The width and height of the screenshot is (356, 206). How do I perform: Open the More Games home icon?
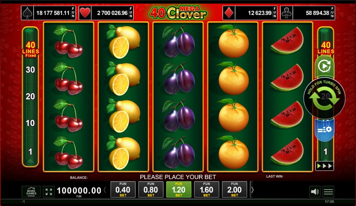(x=31, y=192)
